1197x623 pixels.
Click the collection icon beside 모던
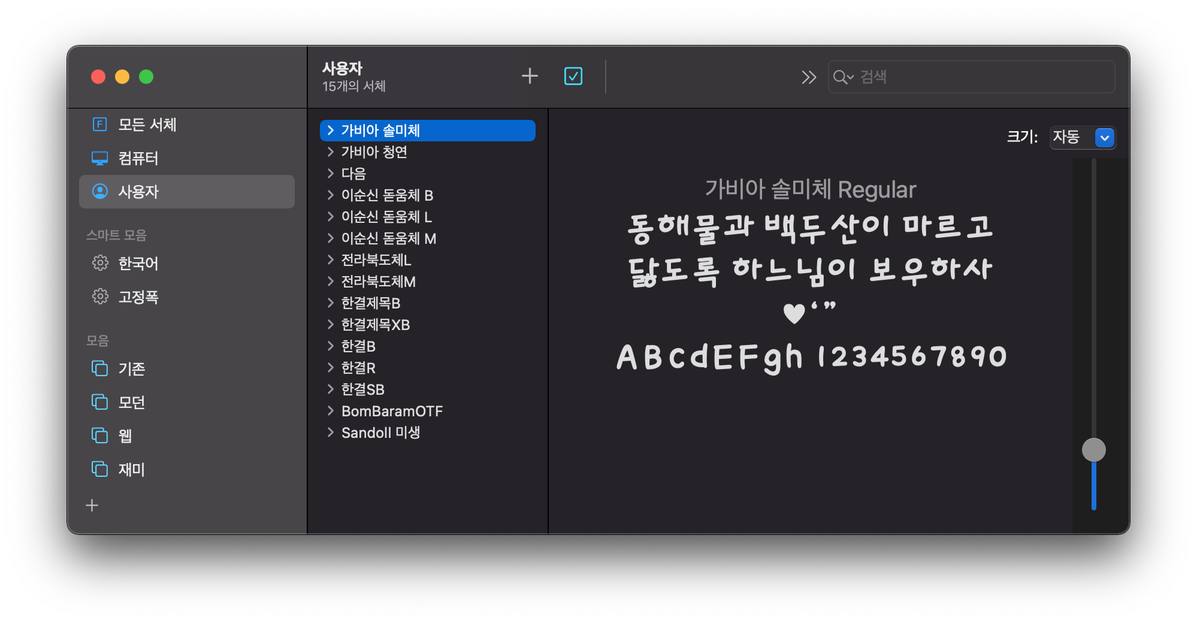click(x=99, y=402)
